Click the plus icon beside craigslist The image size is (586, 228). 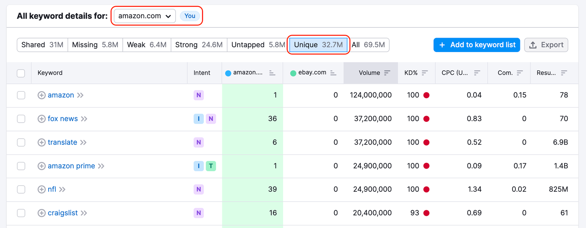(42, 213)
